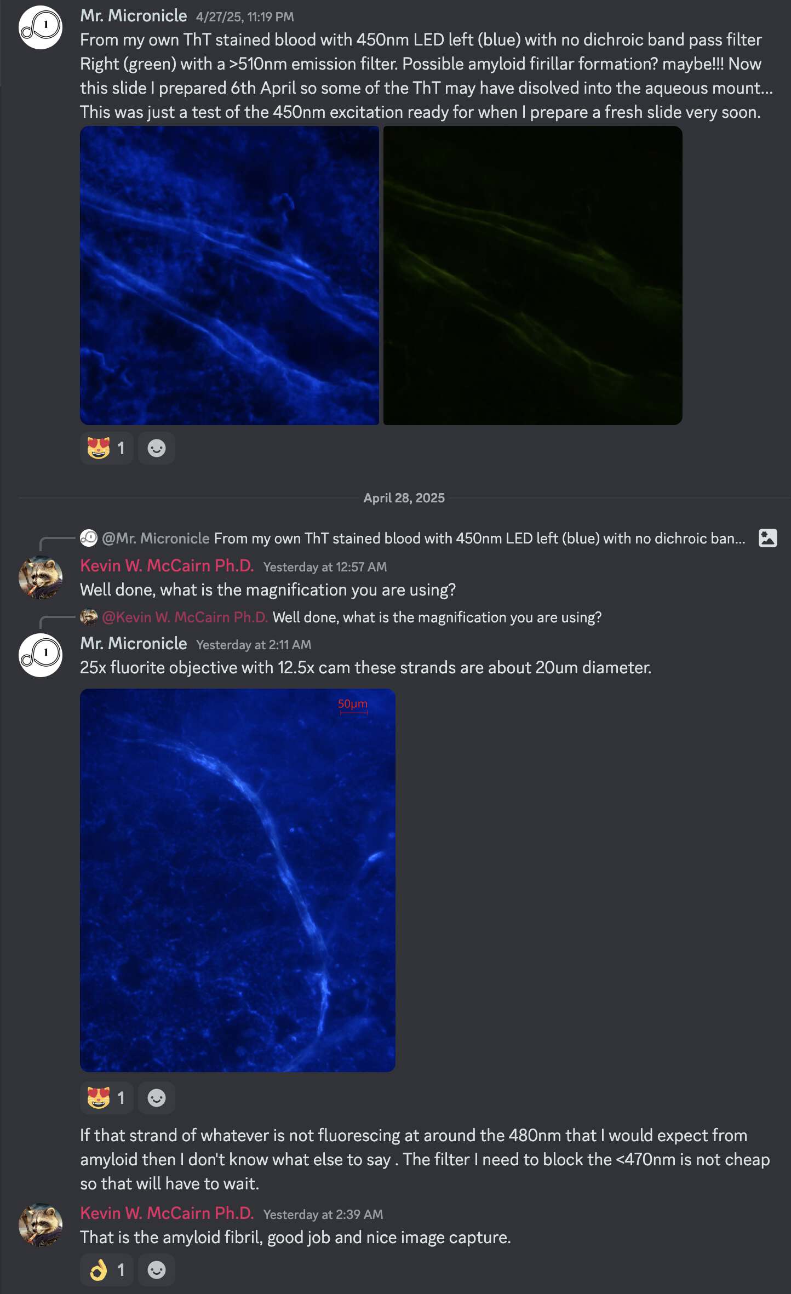Open Mr. Micronicle username at 2:11 AM
Screen dimensions: 791x1294
click(x=134, y=643)
